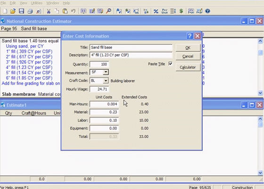Open print preview toolbar icon

point(39,11)
